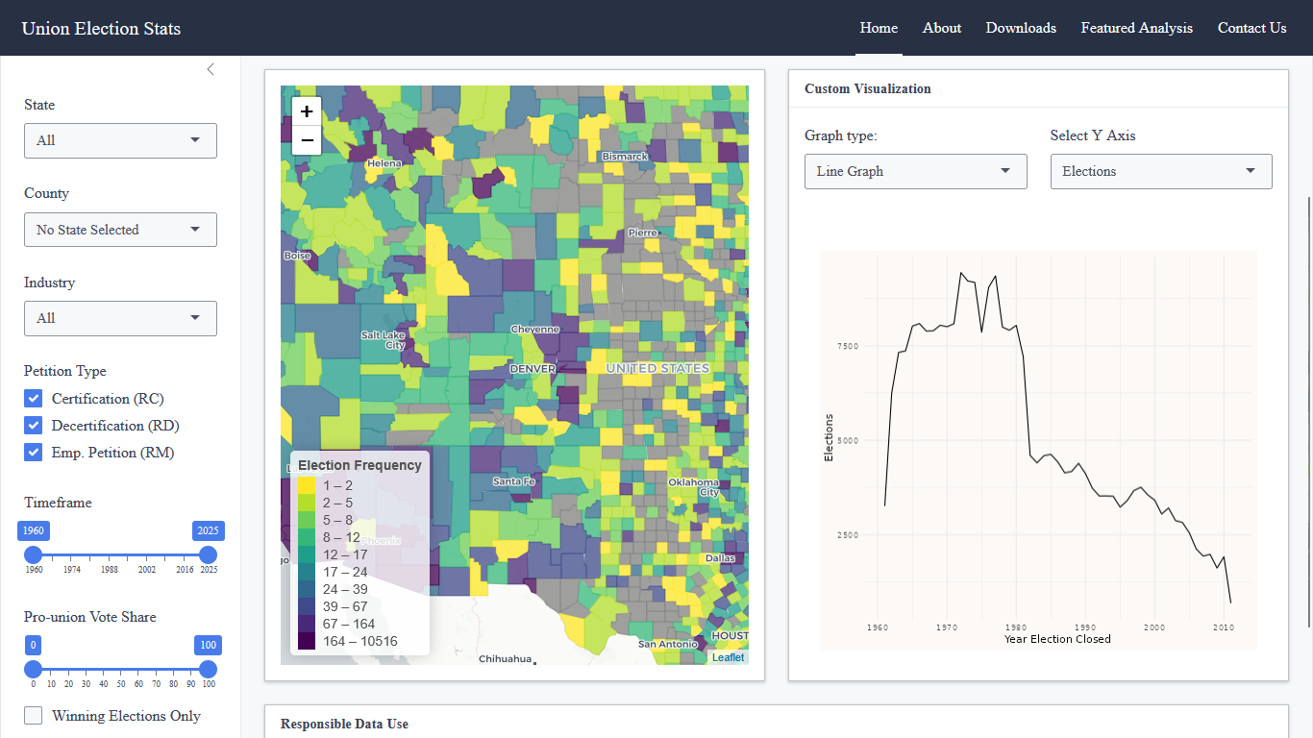This screenshot has width=1313, height=738.
Task: Click the San Antonio map label
Action: (x=667, y=644)
